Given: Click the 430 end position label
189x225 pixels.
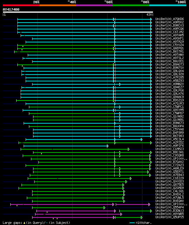Looking at the screenshot, I should [149, 14].
